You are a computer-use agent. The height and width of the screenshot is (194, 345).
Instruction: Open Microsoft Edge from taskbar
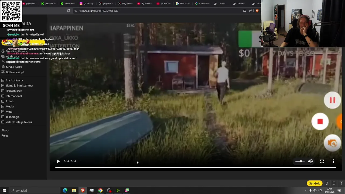pos(65,190)
